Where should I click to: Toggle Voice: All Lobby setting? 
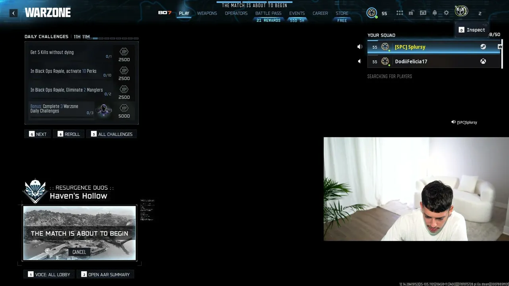[x=49, y=274]
